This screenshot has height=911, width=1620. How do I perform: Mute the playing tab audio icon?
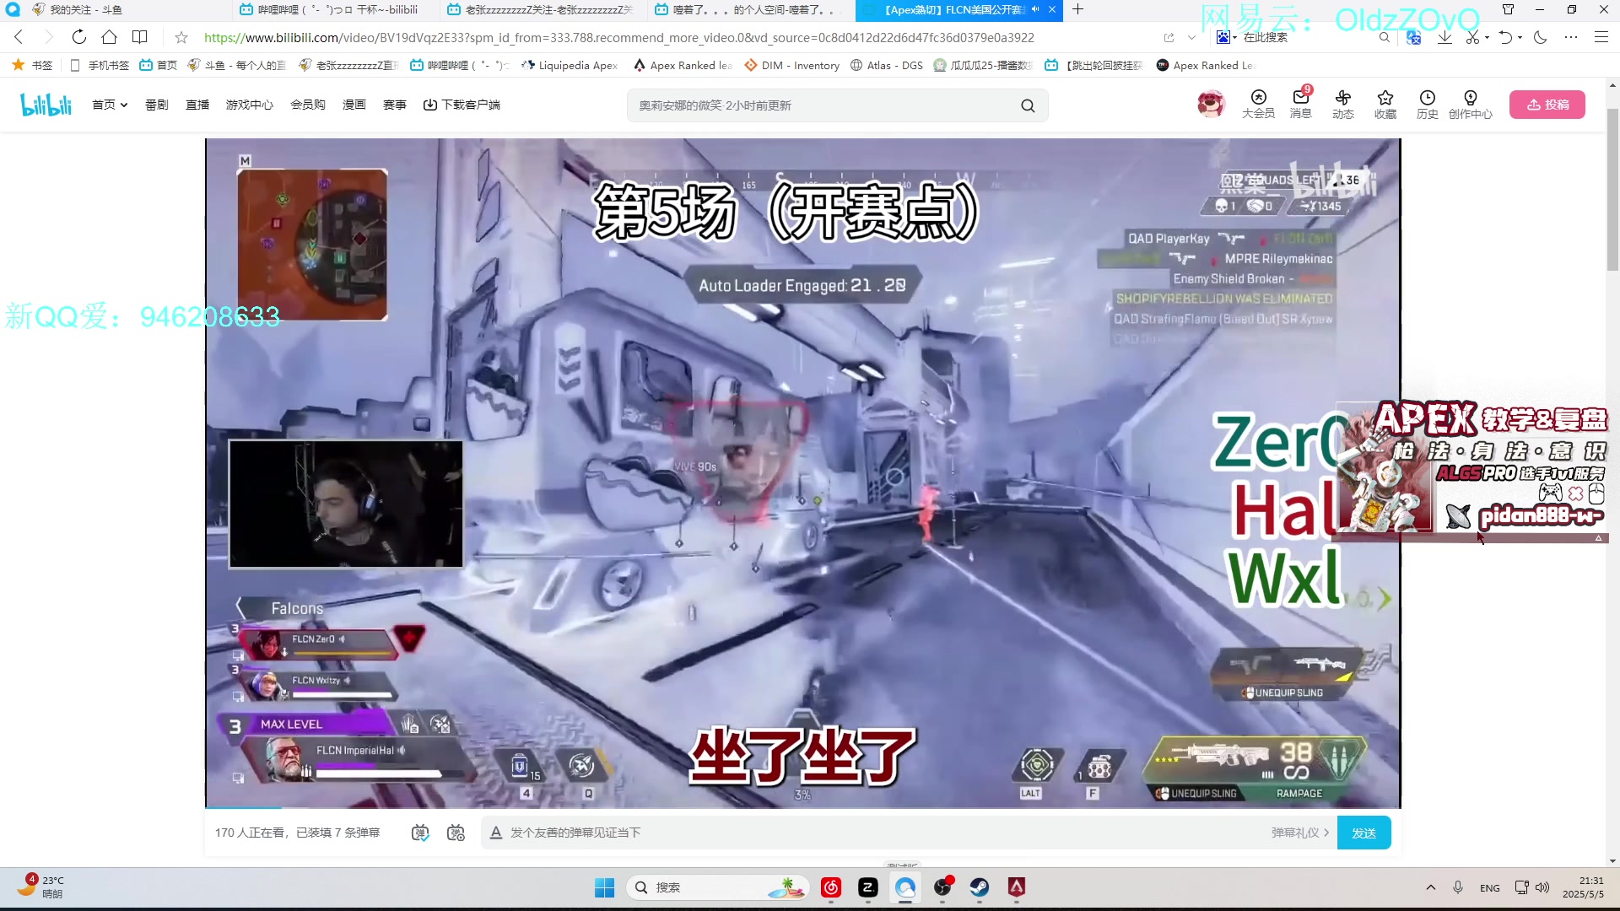coord(1035,9)
